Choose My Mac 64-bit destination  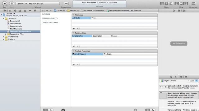click(x=36, y=3)
